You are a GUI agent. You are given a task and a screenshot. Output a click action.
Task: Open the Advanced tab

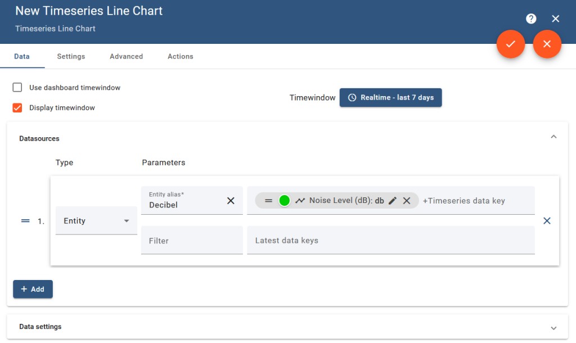click(126, 56)
